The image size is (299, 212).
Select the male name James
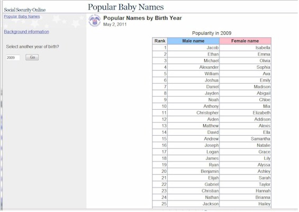pos(212,158)
